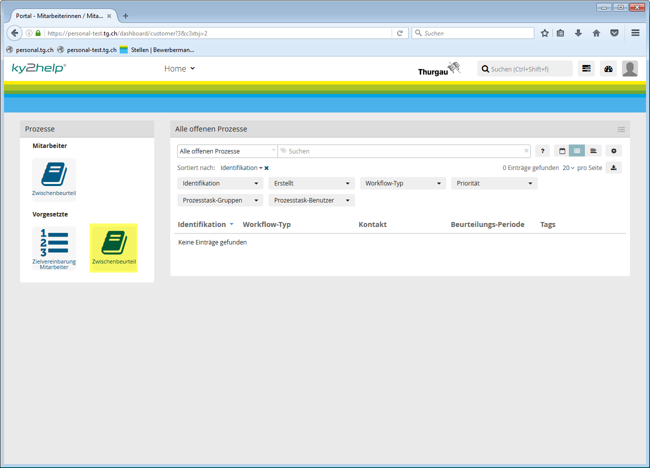
Task: Reload the current page
Action: coord(400,33)
